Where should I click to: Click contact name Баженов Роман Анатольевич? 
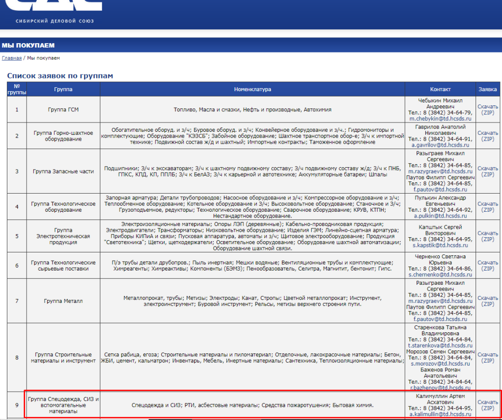tap(440, 373)
